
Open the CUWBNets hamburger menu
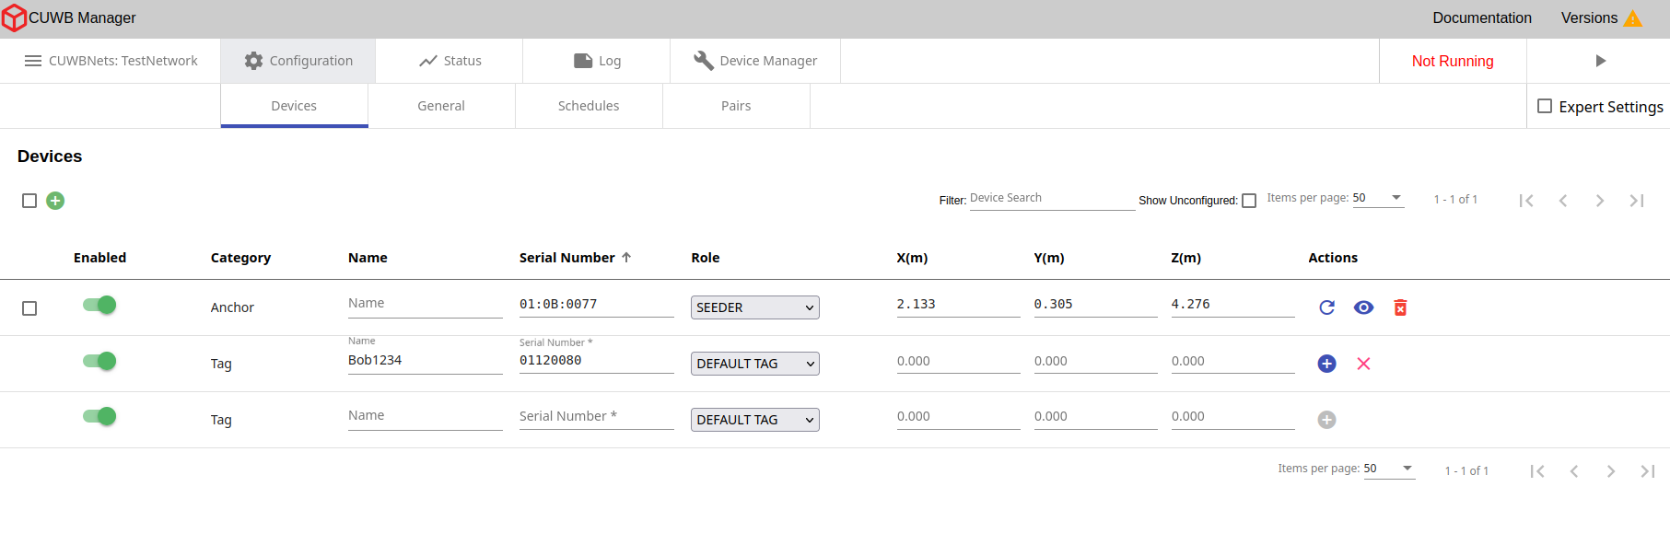[x=33, y=61]
